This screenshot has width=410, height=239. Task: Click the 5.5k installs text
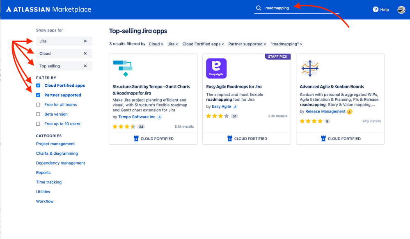coord(184,127)
